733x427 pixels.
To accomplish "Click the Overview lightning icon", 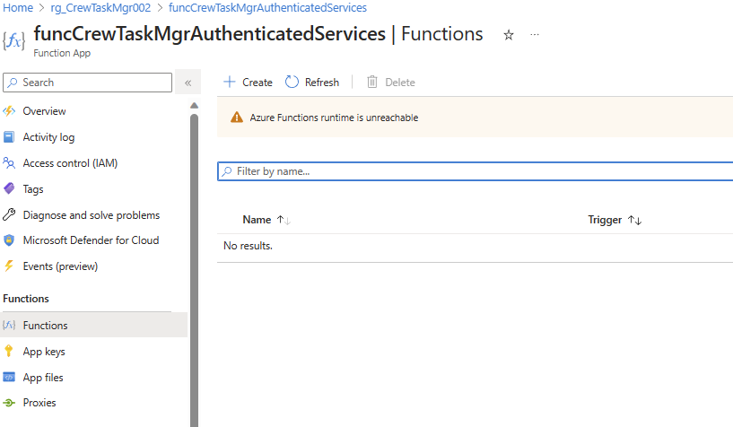I will click(x=9, y=111).
